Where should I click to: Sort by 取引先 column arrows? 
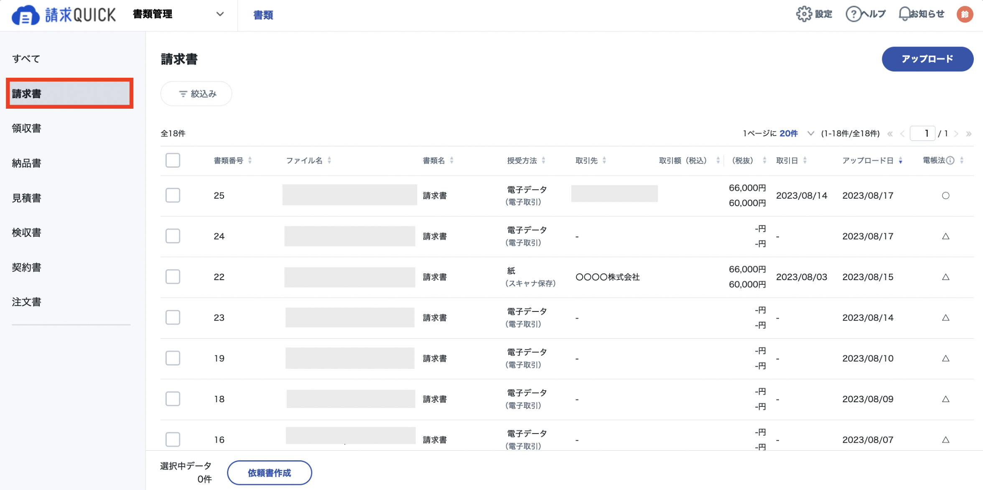point(604,161)
